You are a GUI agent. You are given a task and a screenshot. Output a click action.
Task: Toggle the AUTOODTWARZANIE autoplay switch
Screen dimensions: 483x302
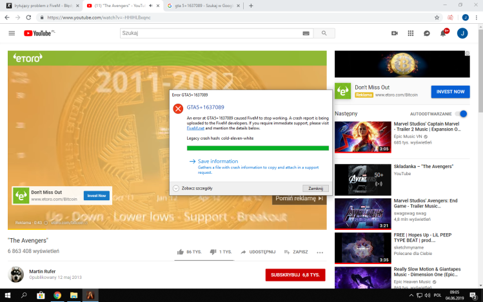click(x=462, y=114)
